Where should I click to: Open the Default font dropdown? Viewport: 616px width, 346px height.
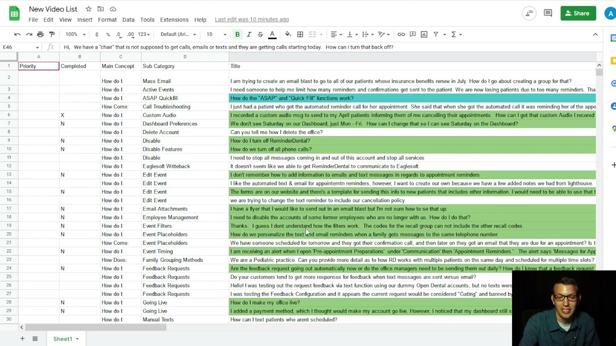click(178, 34)
